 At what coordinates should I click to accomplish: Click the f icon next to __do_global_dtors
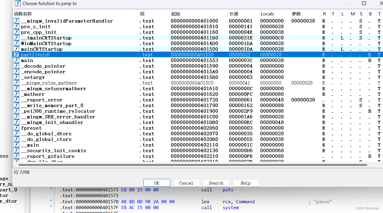(x=16, y=133)
